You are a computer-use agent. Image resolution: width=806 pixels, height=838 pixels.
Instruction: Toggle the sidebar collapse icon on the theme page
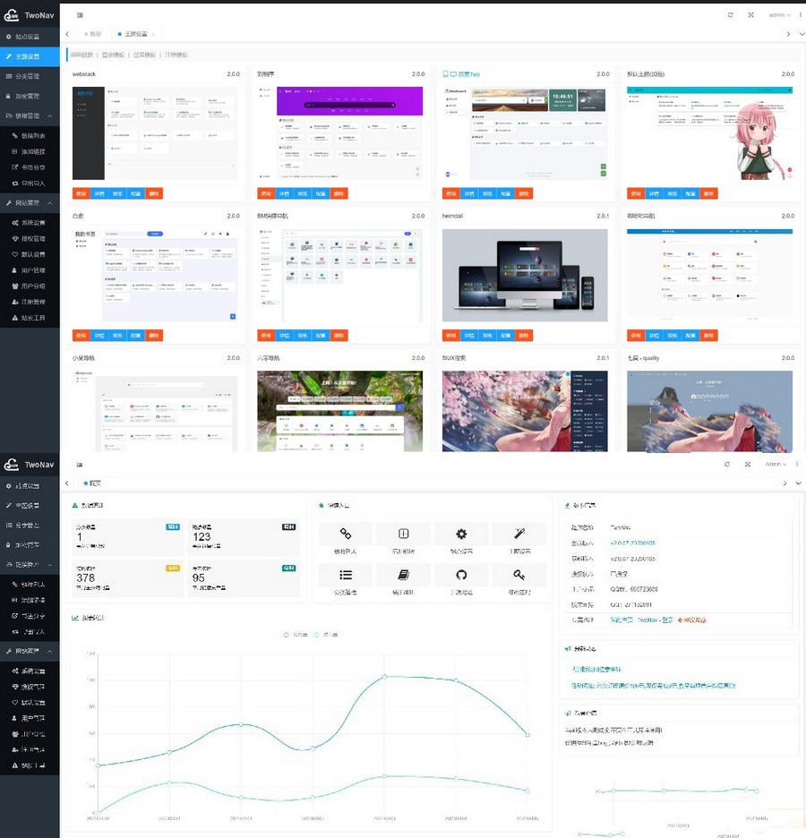[81, 15]
